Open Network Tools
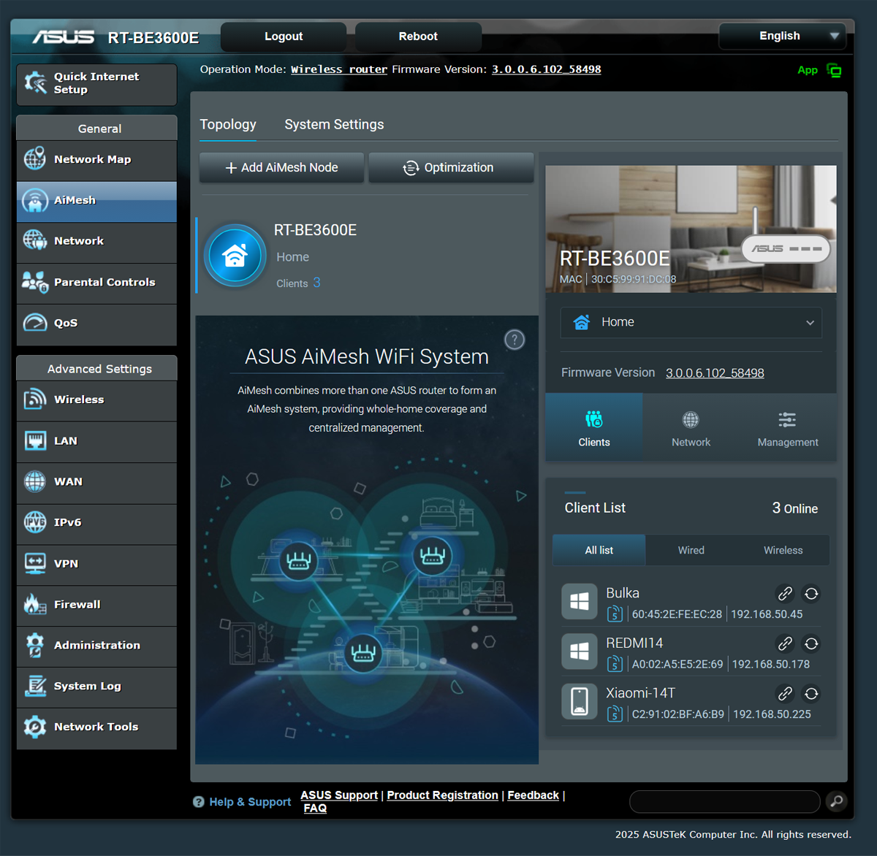 click(96, 727)
